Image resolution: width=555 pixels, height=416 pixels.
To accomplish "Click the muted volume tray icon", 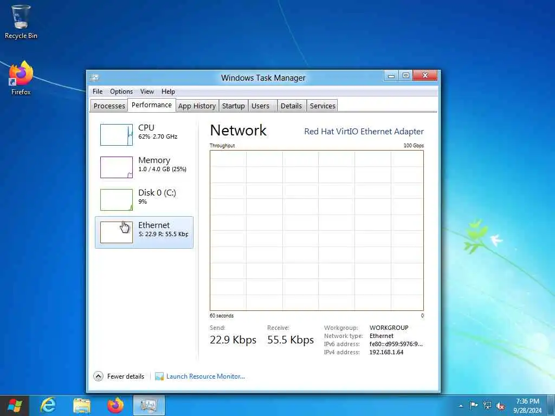I will coord(500,406).
